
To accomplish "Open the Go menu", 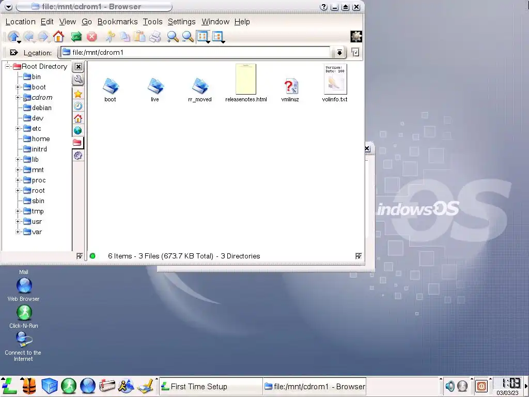I will click(87, 22).
